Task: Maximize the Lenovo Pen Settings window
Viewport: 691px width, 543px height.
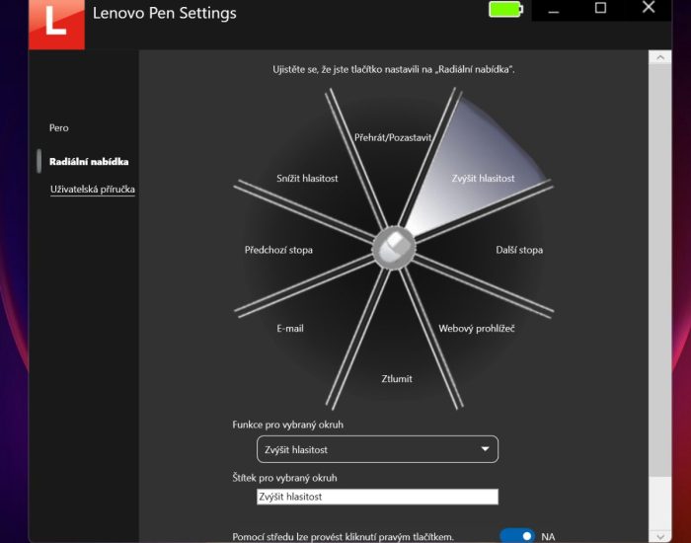Action: click(x=600, y=9)
